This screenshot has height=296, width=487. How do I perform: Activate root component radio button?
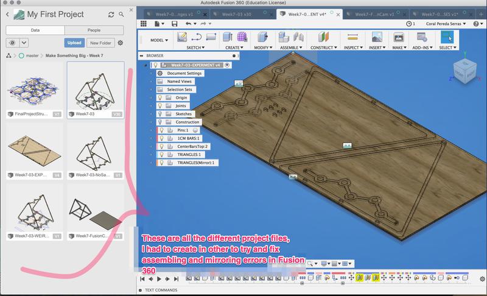[227, 65]
